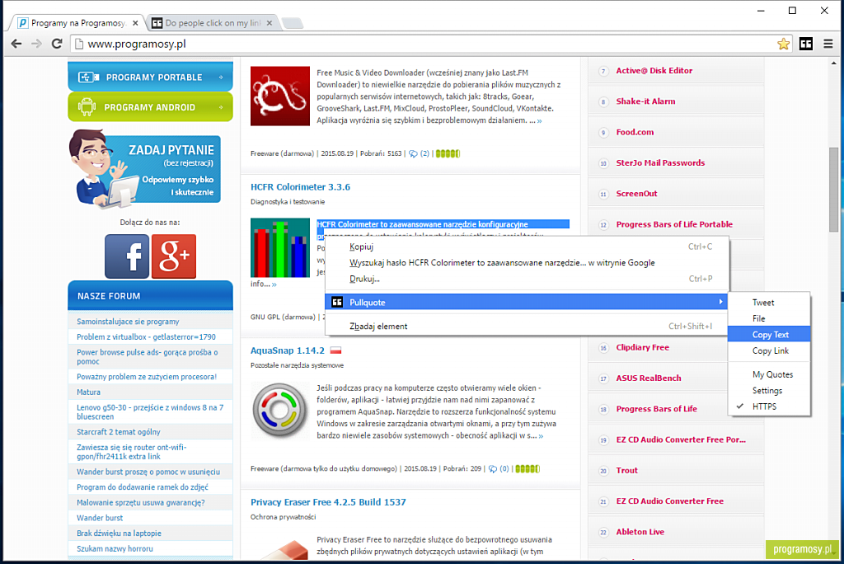This screenshot has height=564, width=844.
Task: Click the HCFR Colorimeter thumbnail image
Action: [x=280, y=247]
